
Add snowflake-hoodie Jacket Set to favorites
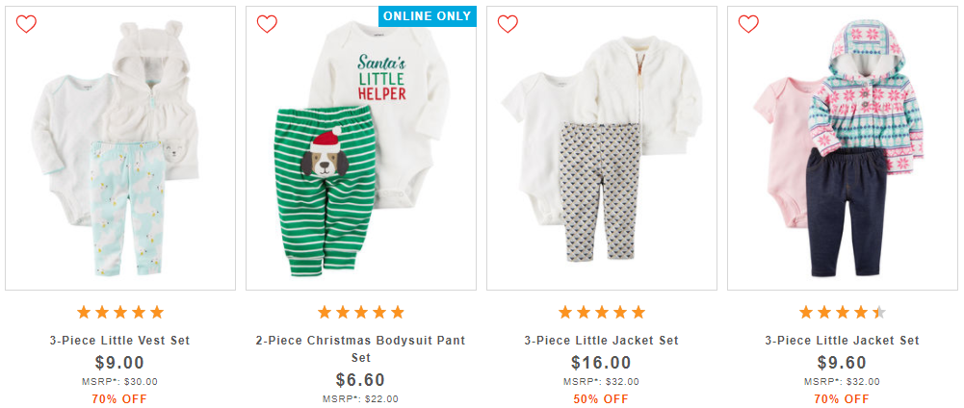[748, 24]
